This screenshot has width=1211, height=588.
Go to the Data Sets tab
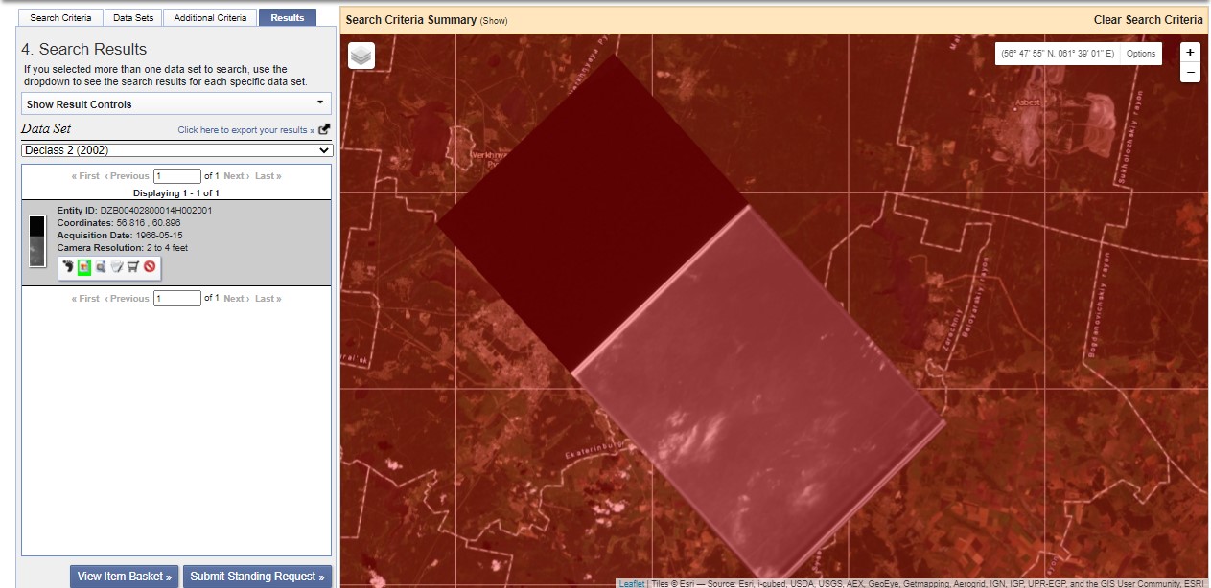(132, 17)
